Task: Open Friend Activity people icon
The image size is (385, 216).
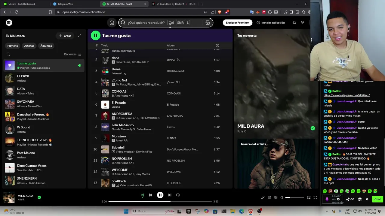Action: [302, 23]
